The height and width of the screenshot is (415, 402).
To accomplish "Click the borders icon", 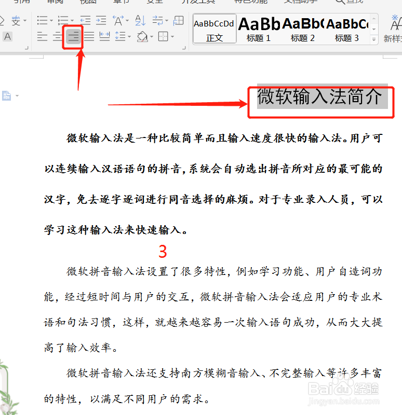I will [x=163, y=36].
